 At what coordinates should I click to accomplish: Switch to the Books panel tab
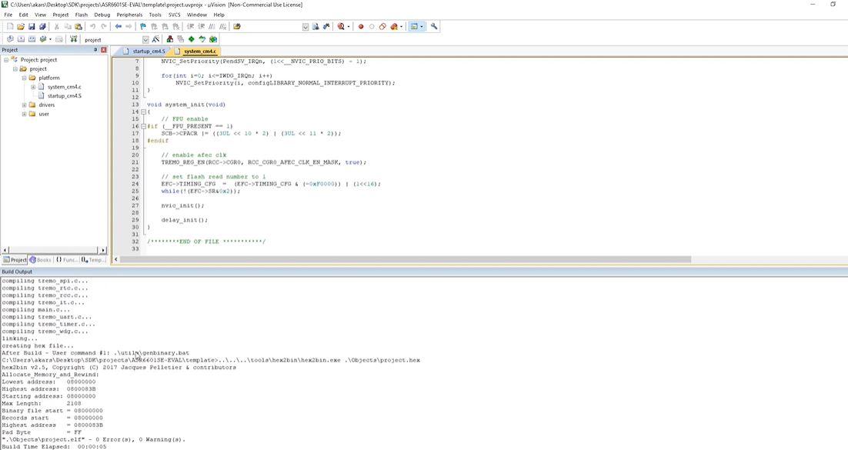pos(41,260)
